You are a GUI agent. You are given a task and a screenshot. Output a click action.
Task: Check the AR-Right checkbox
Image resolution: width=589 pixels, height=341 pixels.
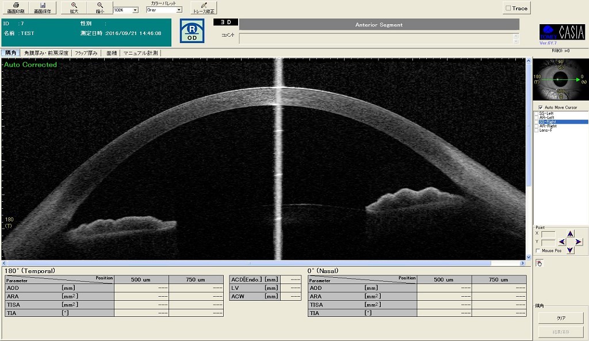[537, 126]
